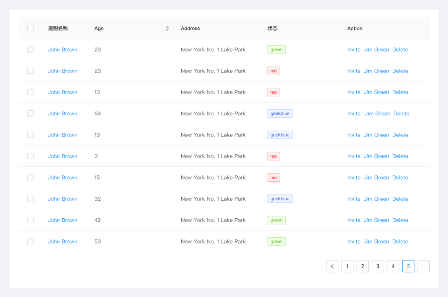Switch to page 3 in pagination
Viewport: 448px width, 297px height.
point(377,266)
